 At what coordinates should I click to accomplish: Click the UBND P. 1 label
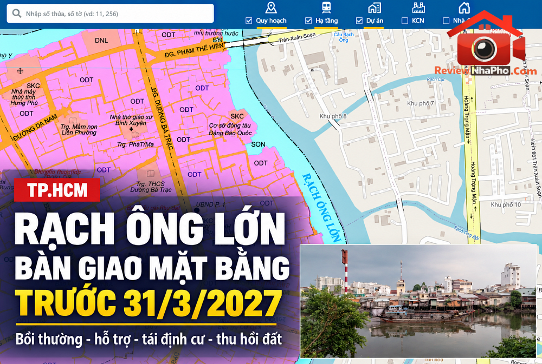pyautogui.click(x=210, y=204)
